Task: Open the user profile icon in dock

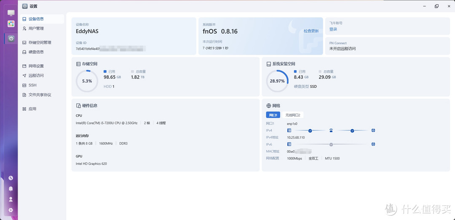Action: [11, 199]
